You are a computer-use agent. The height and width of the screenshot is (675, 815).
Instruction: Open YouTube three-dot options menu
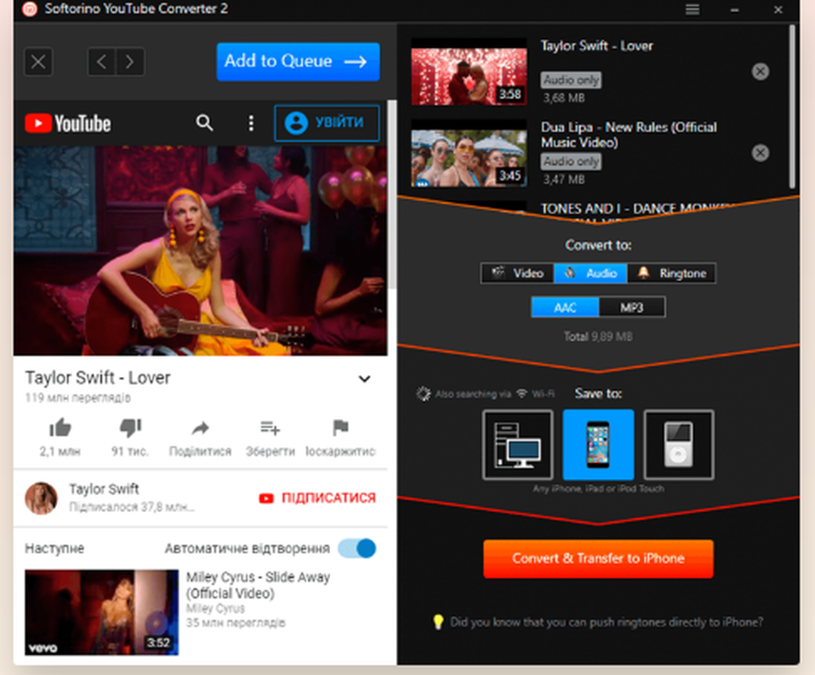(x=251, y=123)
